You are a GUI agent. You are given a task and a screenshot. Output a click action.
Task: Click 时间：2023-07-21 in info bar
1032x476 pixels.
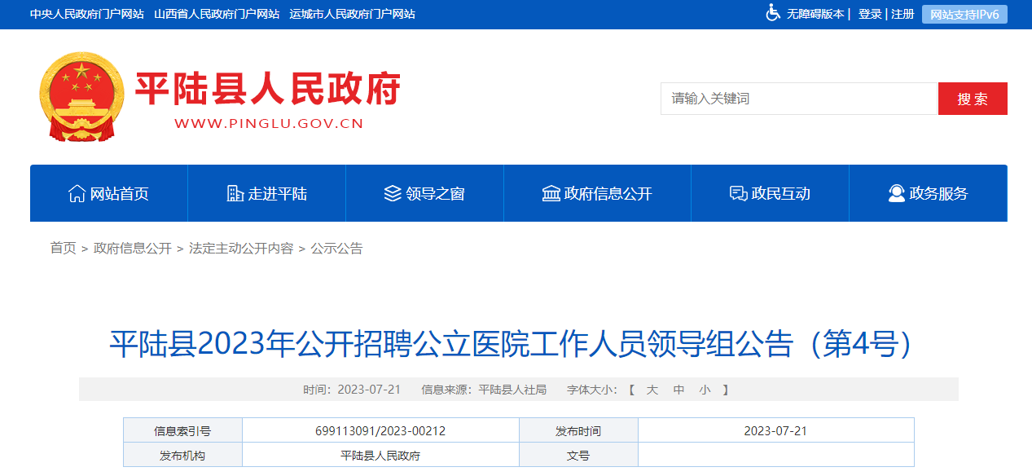point(352,390)
